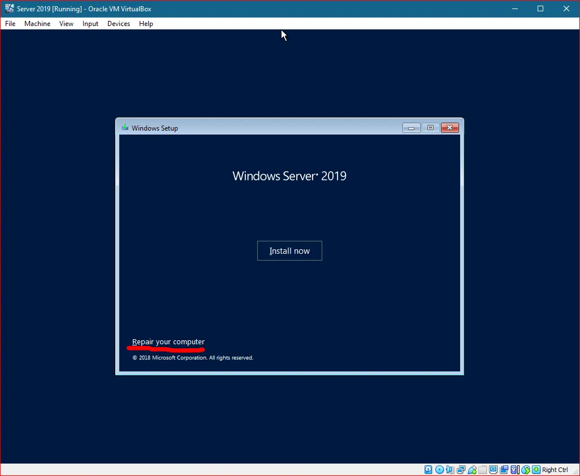Click the optical drives status bar icon

click(439, 469)
